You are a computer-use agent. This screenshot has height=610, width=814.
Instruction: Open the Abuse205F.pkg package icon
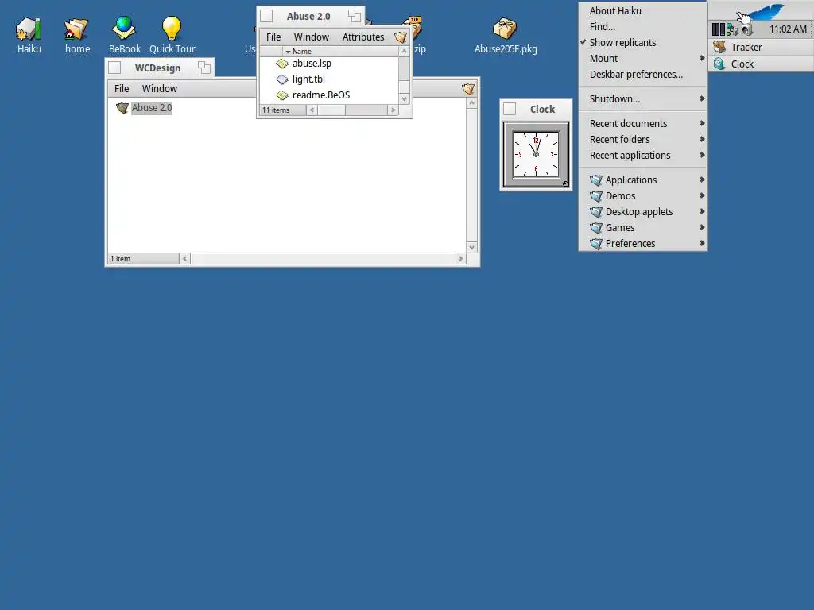click(505, 28)
